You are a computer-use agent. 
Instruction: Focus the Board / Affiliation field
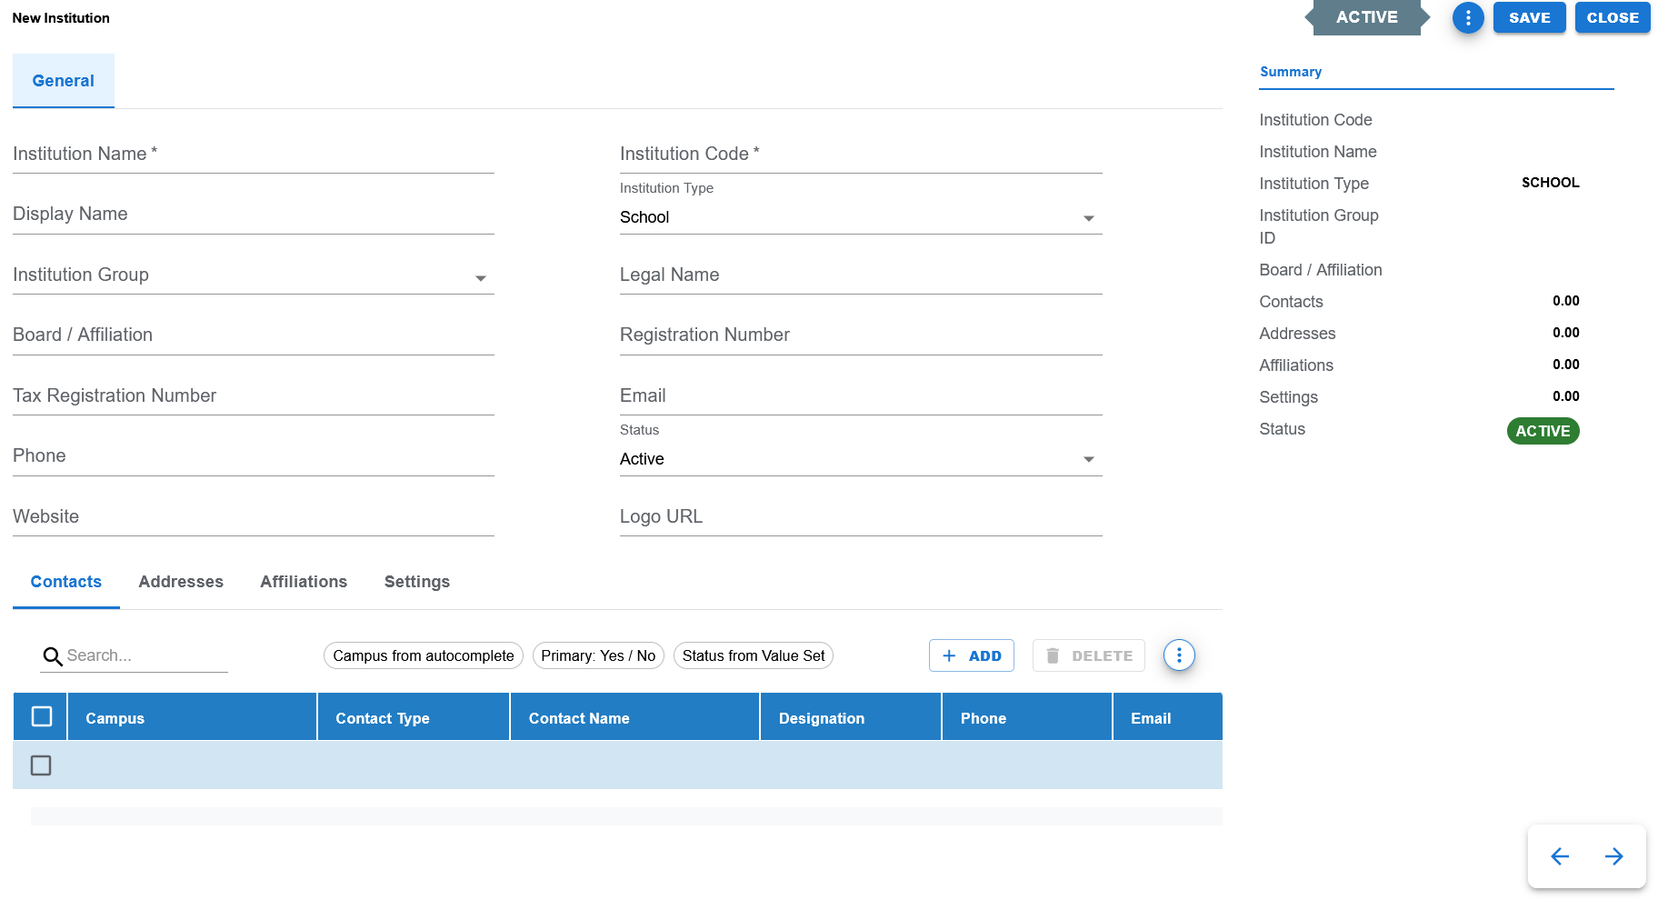pos(254,335)
